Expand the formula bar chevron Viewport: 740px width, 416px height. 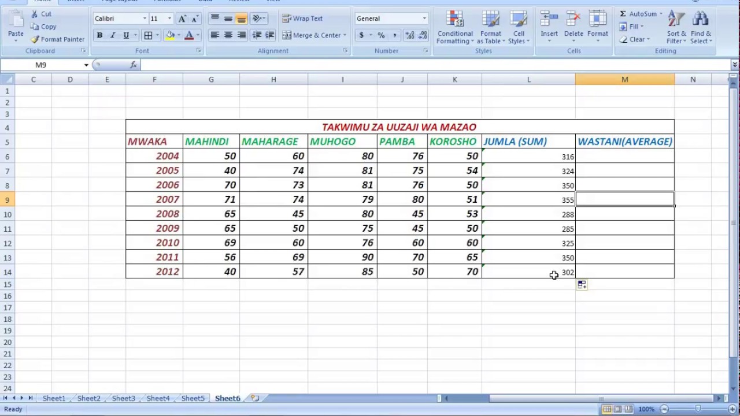[735, 65]
